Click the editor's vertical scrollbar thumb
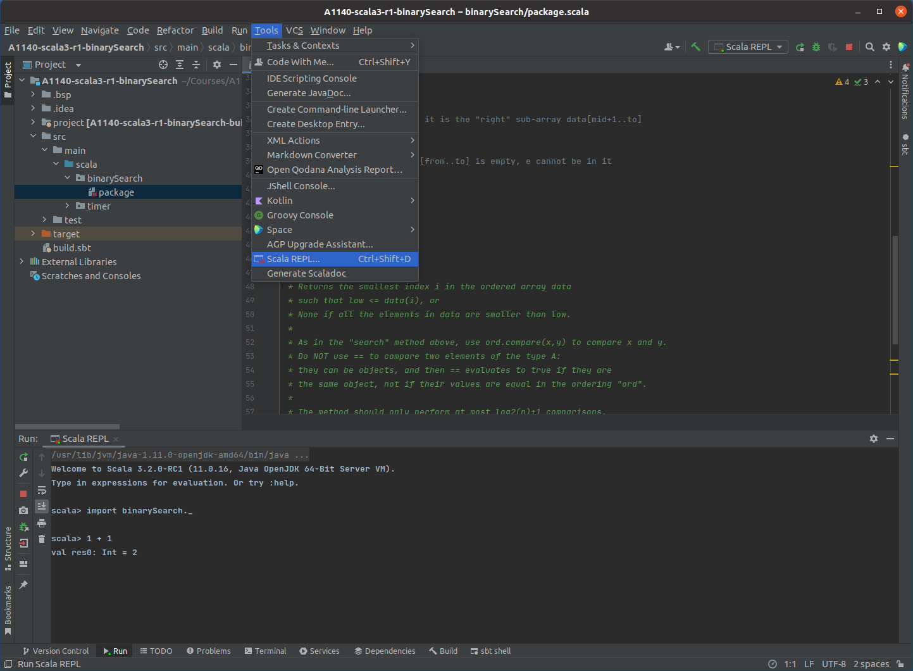The image size is (913, 671). [895, 289]
